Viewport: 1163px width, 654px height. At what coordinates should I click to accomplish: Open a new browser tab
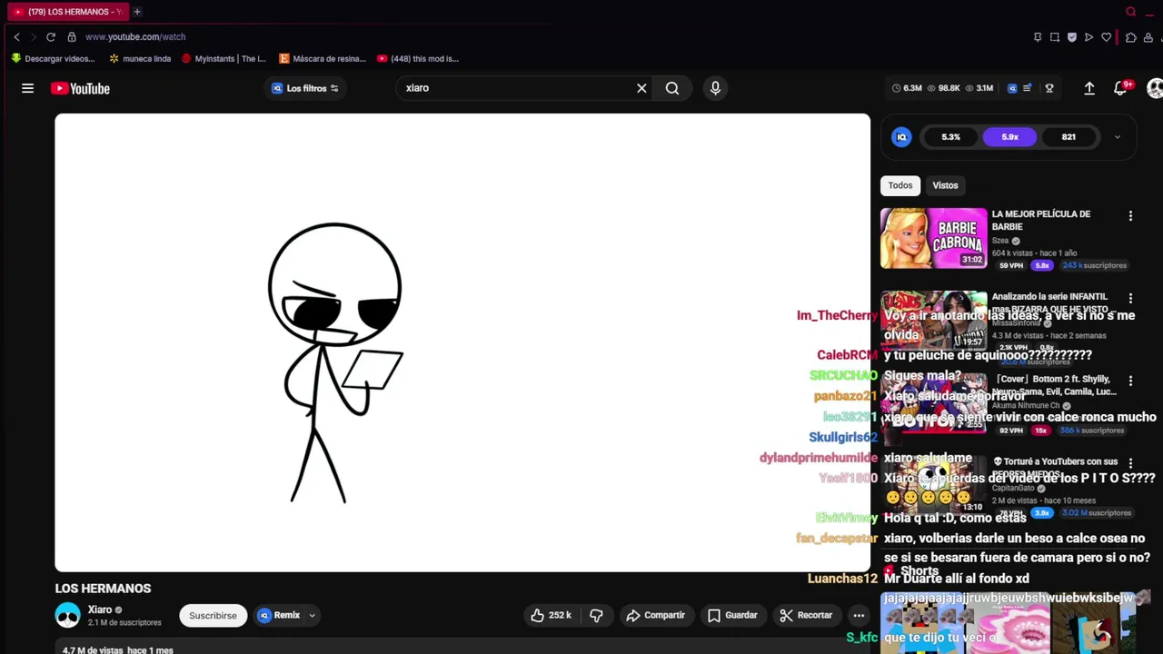137,12
